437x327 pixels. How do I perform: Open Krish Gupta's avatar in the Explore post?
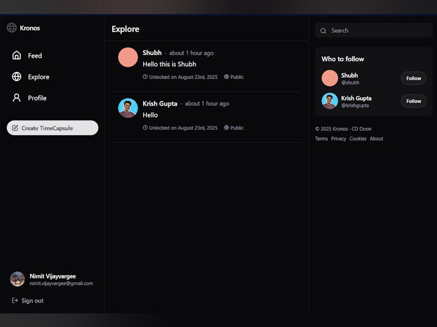point(128,108)
